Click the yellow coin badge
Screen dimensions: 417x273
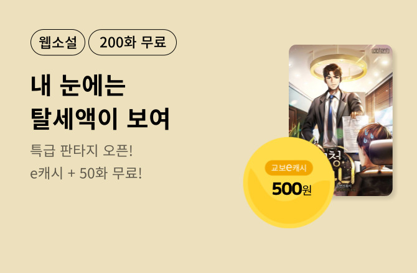289,182
